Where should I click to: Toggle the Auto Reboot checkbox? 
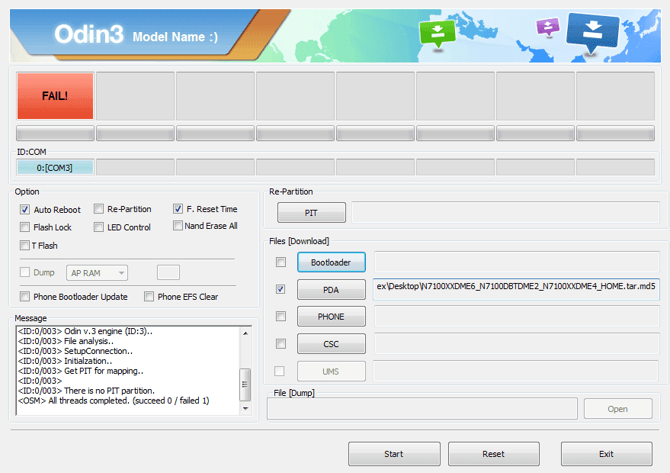(25, 210)
